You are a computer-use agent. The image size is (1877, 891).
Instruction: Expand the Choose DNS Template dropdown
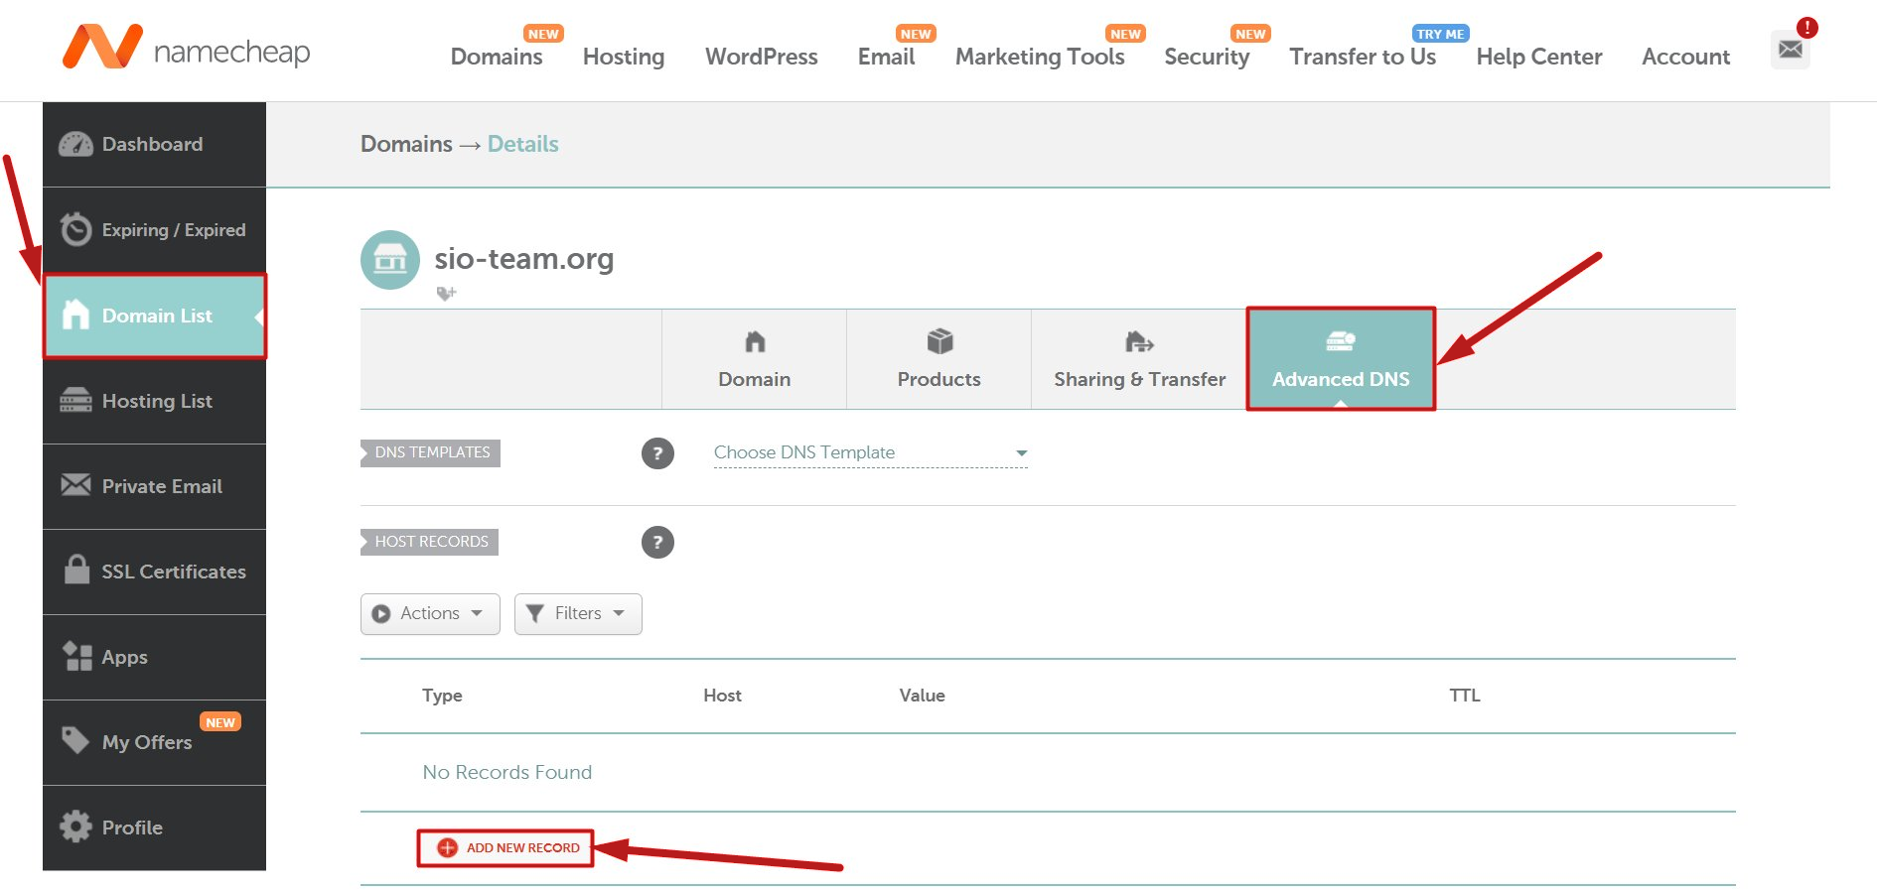click(871, 452)
